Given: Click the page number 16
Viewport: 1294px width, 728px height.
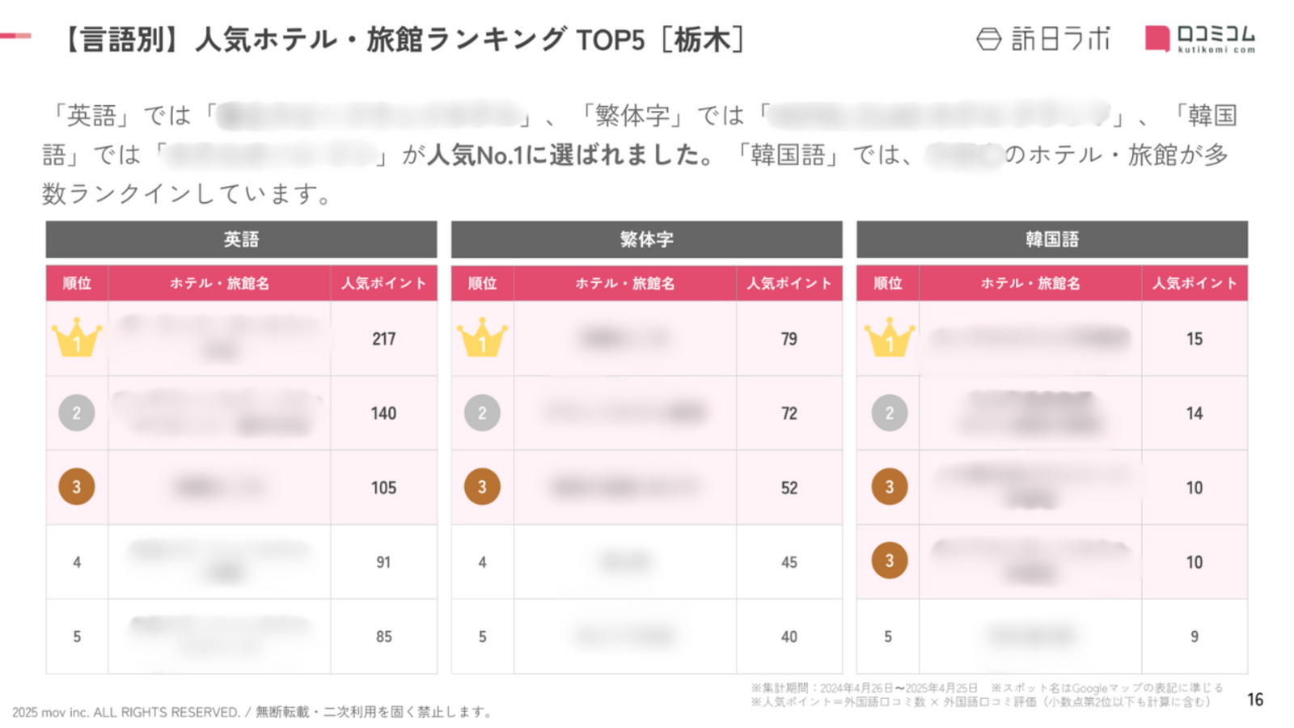Looking at the screenshot, I should [1255, 700].
